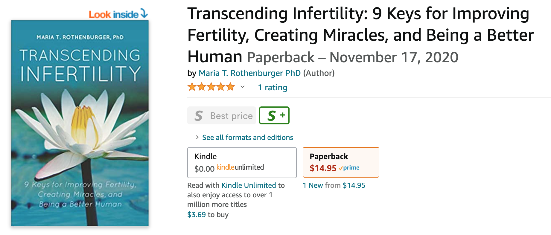
Task: Click the green S plus button
Action: coord(274,115)
